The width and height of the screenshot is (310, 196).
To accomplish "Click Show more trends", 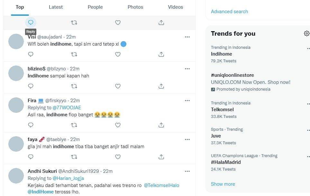I will click(223, 184).
